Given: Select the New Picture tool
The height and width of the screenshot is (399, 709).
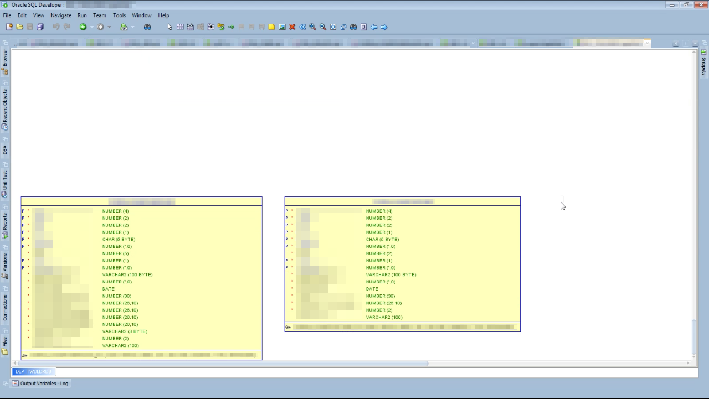Looking at the screenshot, I should pyautogui.click(x=282, y=27).
